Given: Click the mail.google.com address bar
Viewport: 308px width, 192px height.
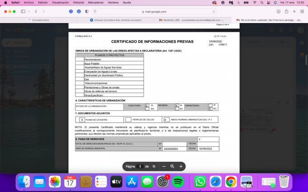Looking at the screenshot, I should point(154,12).
